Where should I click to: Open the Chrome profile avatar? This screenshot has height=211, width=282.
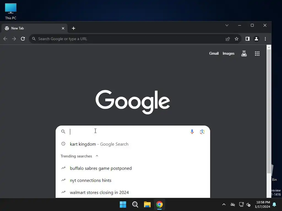tap(256, 39)
